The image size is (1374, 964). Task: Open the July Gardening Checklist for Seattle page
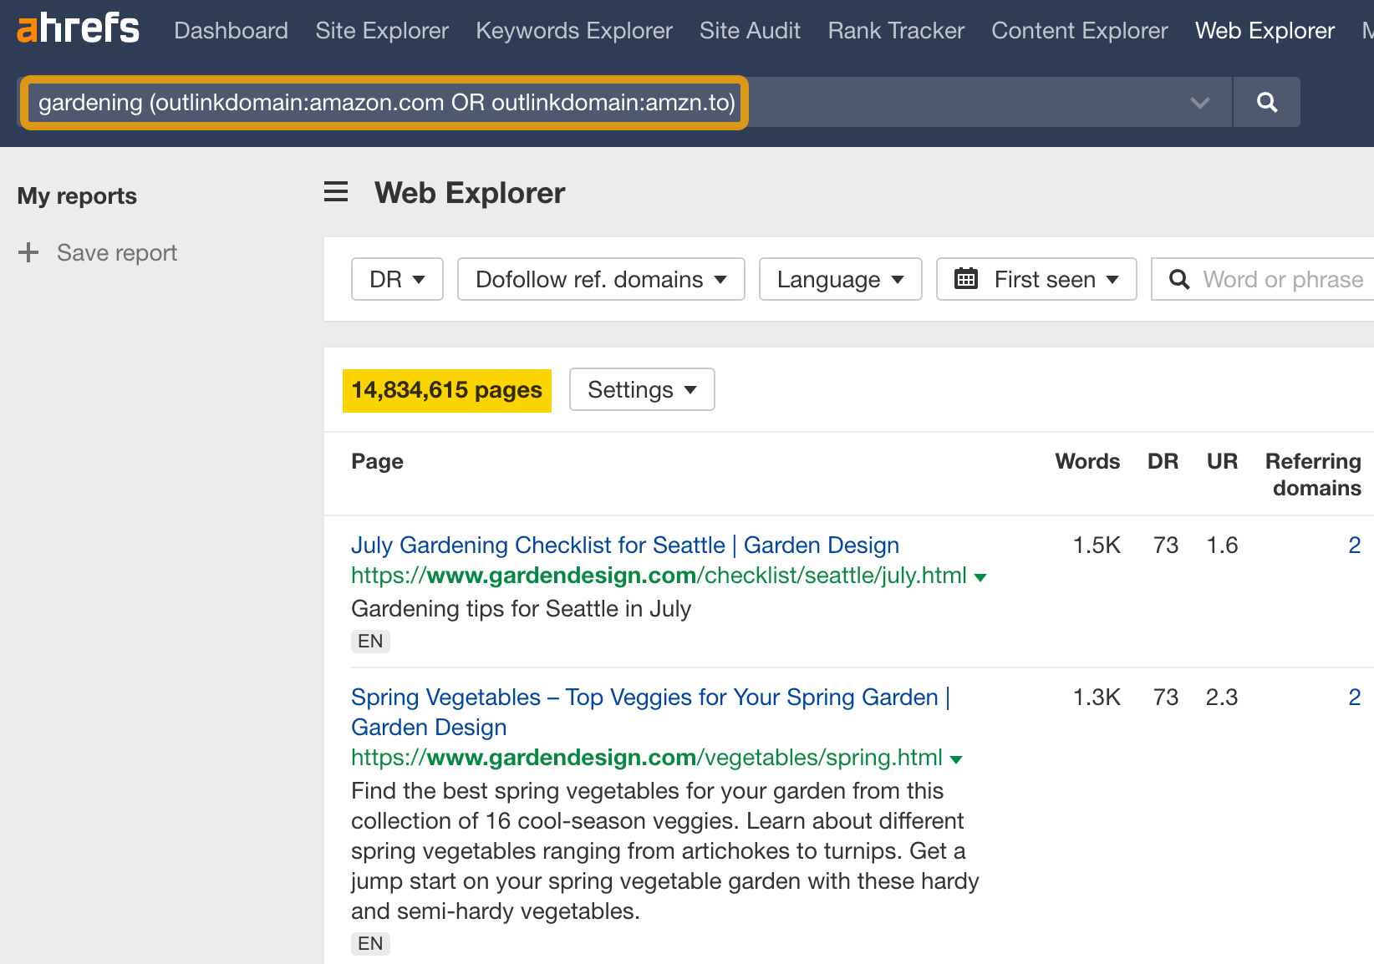624,545
